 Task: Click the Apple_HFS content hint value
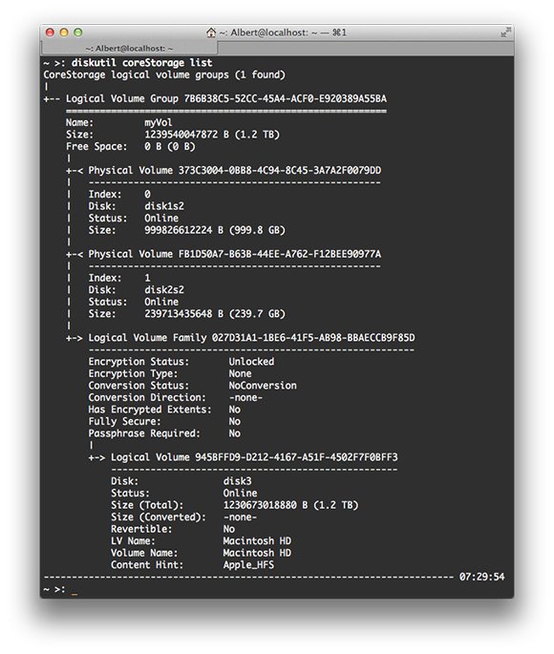[x=248, y=565]
